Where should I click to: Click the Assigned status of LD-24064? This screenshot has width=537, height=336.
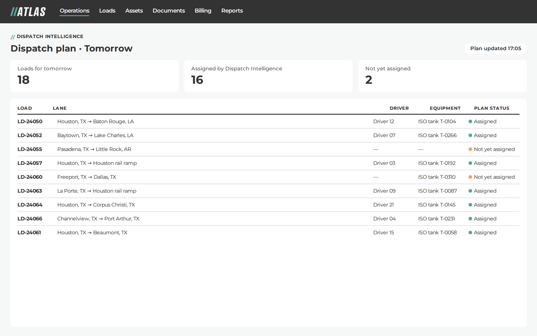[482, 205]
